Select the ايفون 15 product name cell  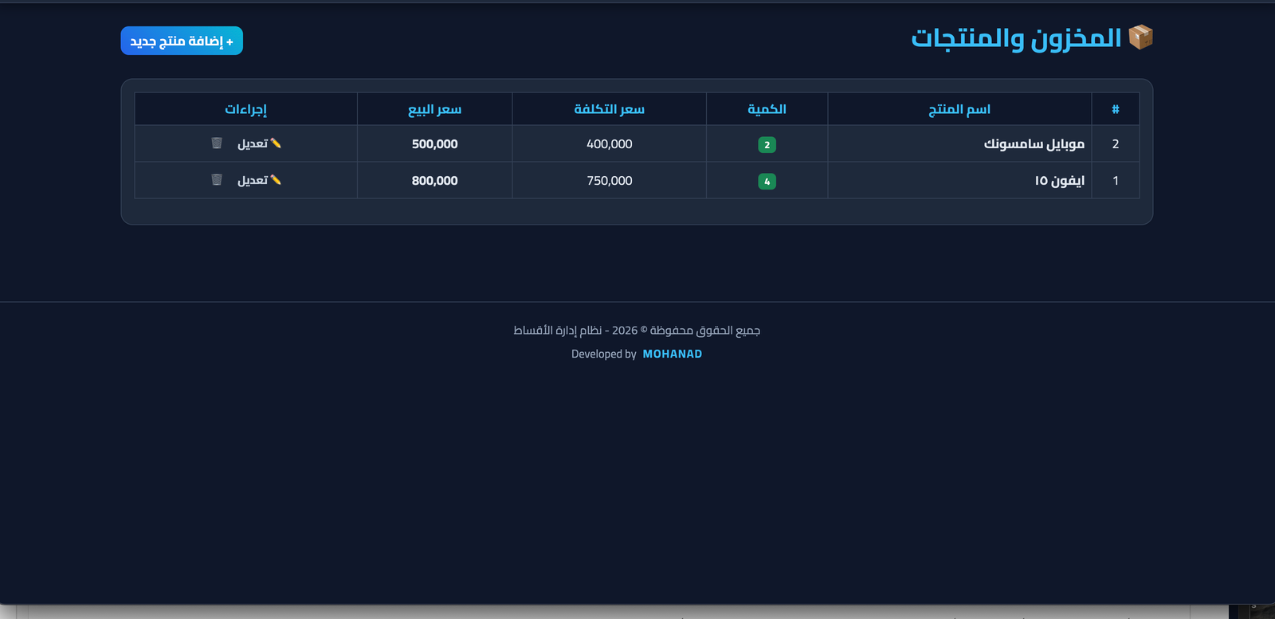pos(1059,181)
